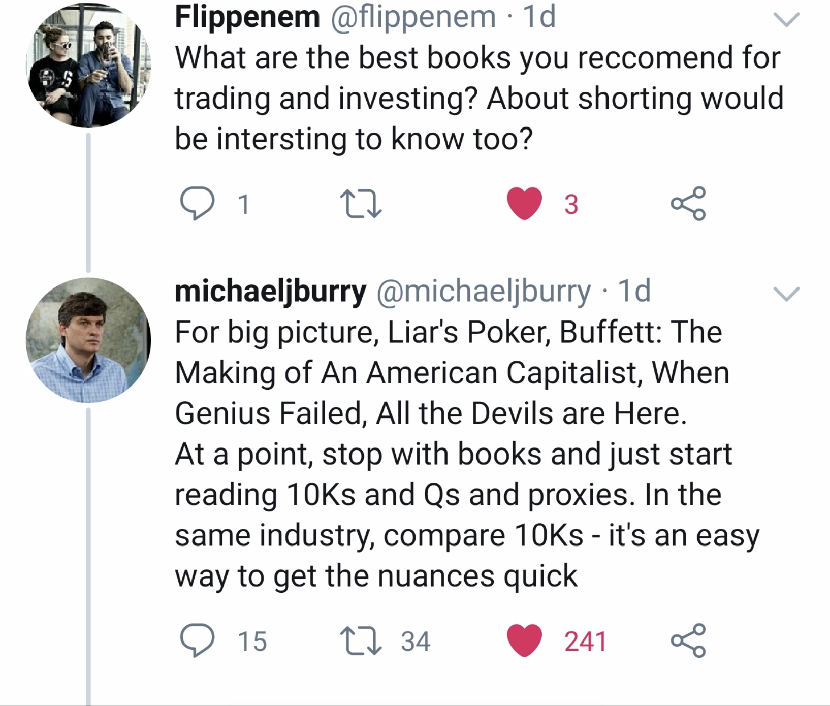Share michaeljburry's book recommendation tweet
The height and width of the screenshot is (706, 830).
click(688, 640)
